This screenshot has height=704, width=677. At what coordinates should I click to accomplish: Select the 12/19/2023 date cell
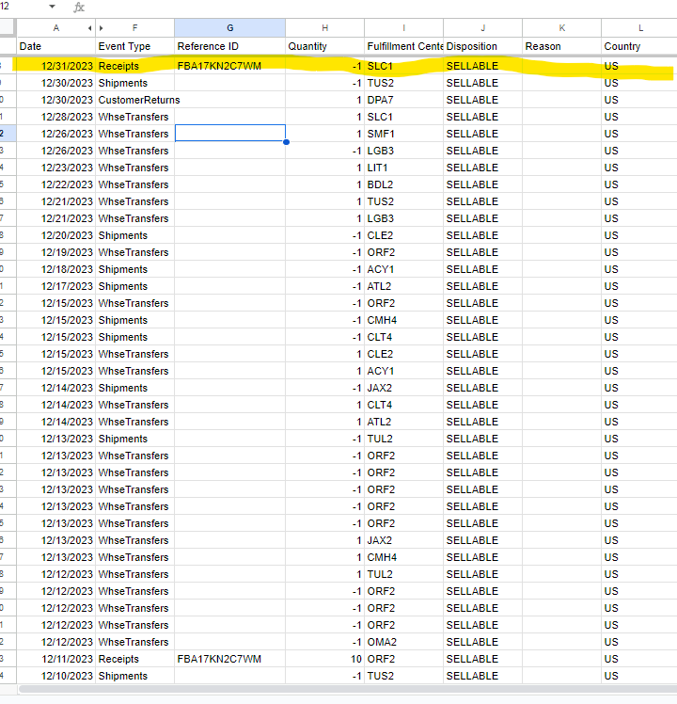click(x=56, y=252)
